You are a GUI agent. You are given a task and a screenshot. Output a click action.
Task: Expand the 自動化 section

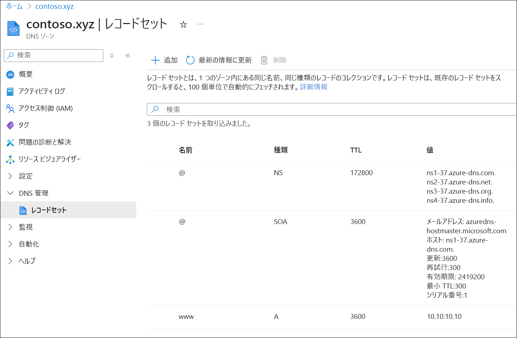click(10, 244)
